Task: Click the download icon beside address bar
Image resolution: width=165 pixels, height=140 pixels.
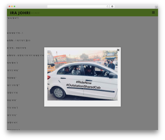Action: [x=112, y=6]
